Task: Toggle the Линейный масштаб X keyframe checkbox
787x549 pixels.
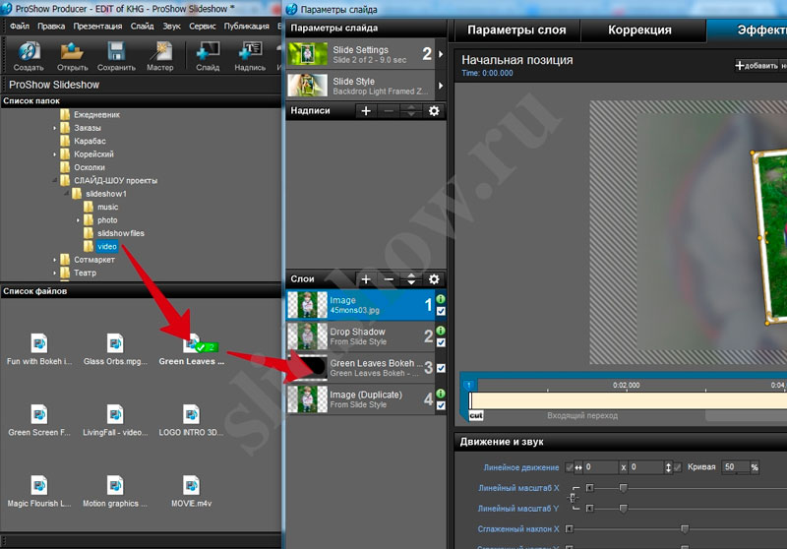Action: (589, 488)
